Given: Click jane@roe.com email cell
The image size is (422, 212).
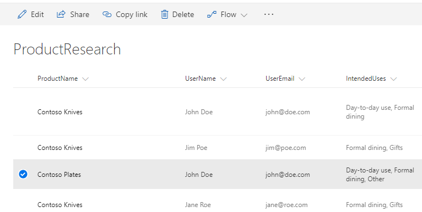Looking at the screenshot, I should 286,205.
